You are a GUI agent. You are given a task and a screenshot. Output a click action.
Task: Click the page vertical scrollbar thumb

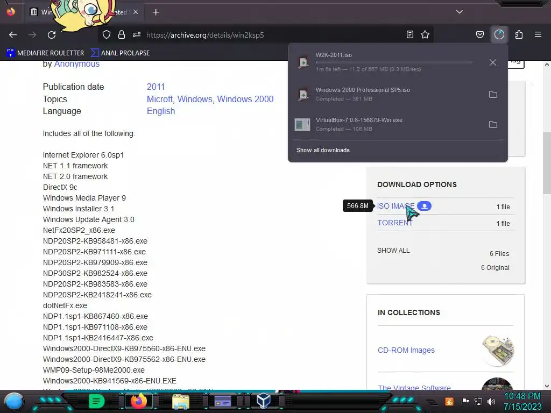[547, 162]
